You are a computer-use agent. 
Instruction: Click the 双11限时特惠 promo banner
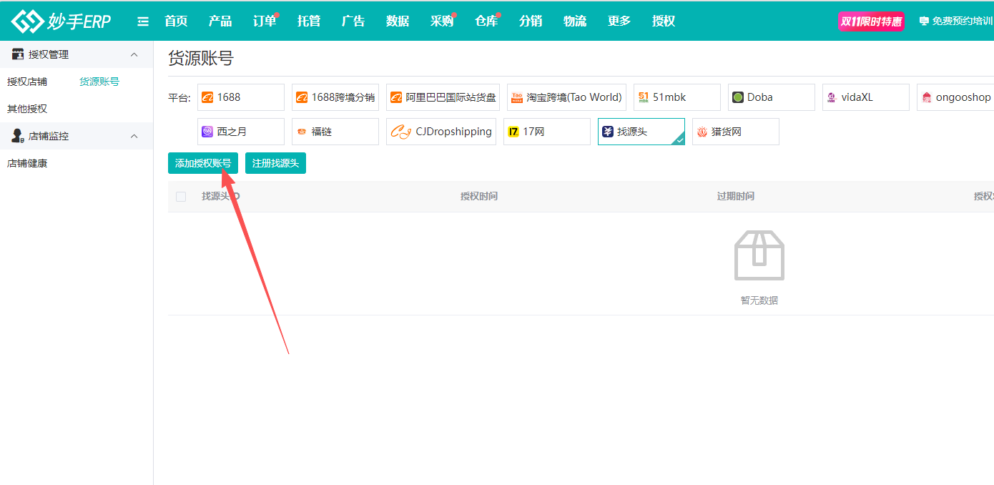tap(871, 21)
